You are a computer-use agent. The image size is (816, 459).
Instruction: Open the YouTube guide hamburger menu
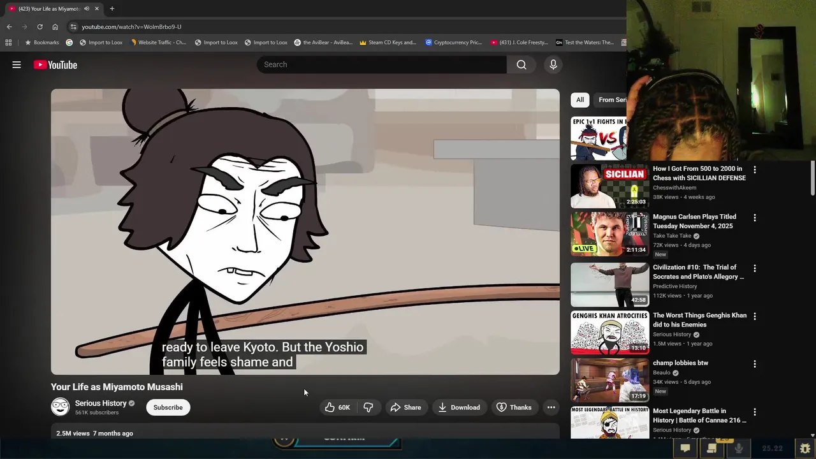(x=17, y=64)
